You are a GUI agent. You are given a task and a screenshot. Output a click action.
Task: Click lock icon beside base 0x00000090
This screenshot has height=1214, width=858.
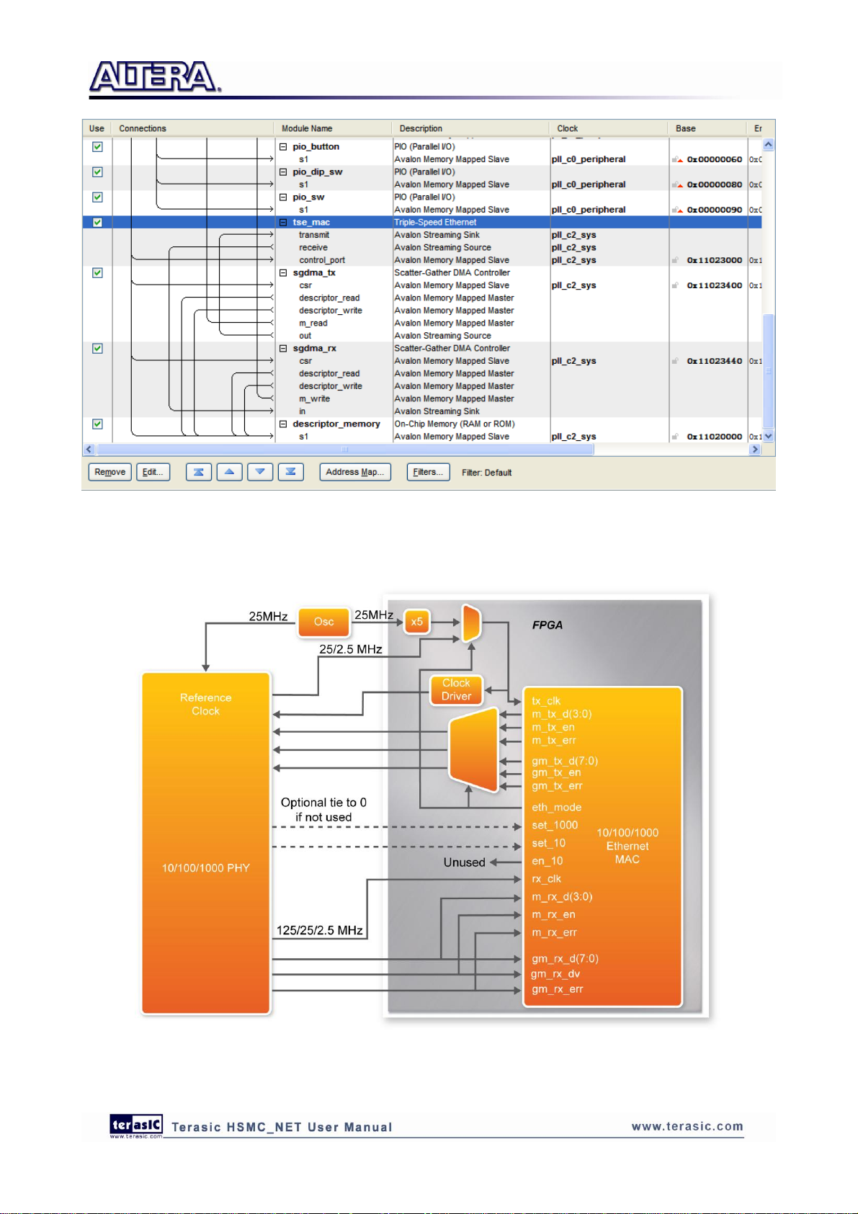click(677, 210)
